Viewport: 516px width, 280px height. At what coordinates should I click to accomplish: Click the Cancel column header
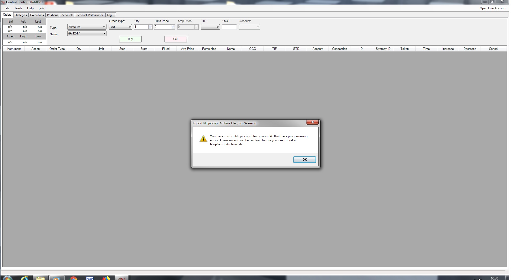493,49
